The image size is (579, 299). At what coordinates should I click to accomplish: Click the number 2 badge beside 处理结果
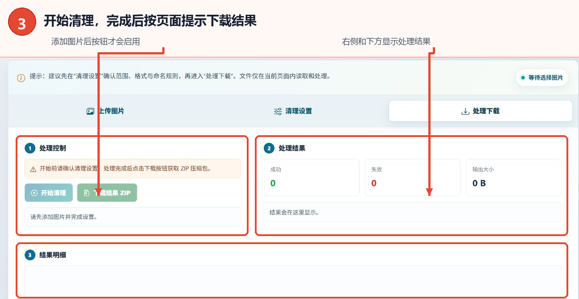(269, 148)
